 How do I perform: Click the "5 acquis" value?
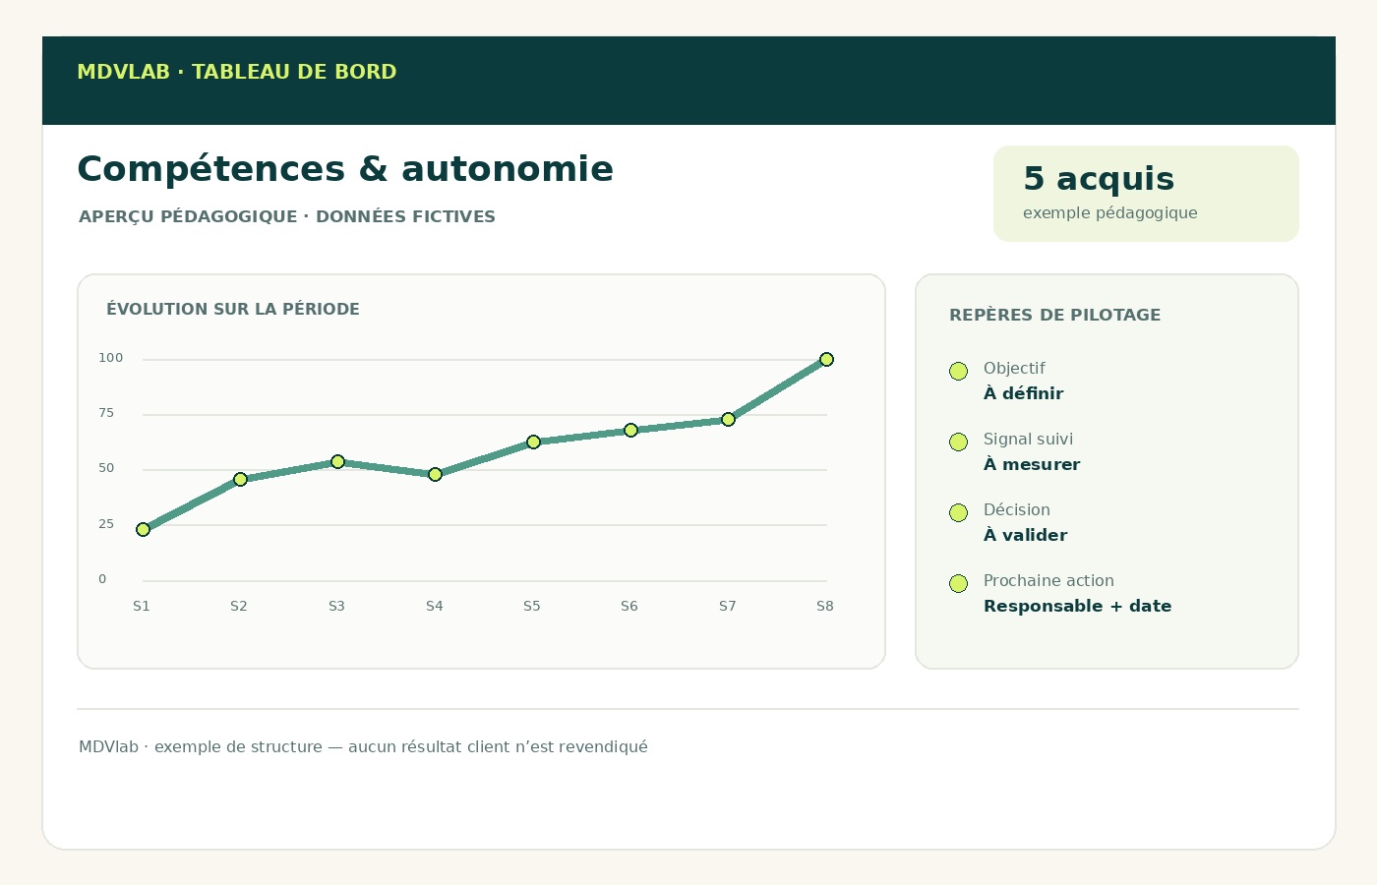[1099, 179]
